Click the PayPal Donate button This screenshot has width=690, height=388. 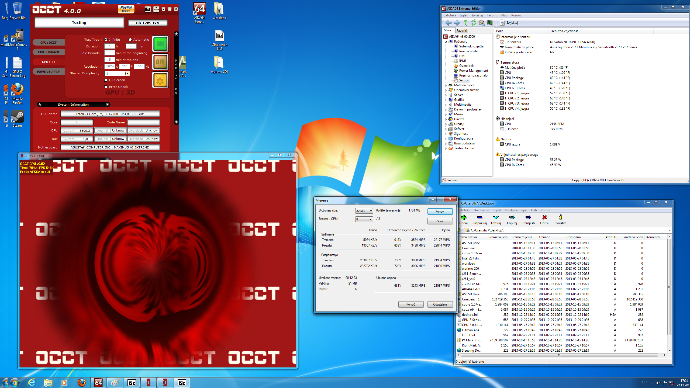[126, 9]
